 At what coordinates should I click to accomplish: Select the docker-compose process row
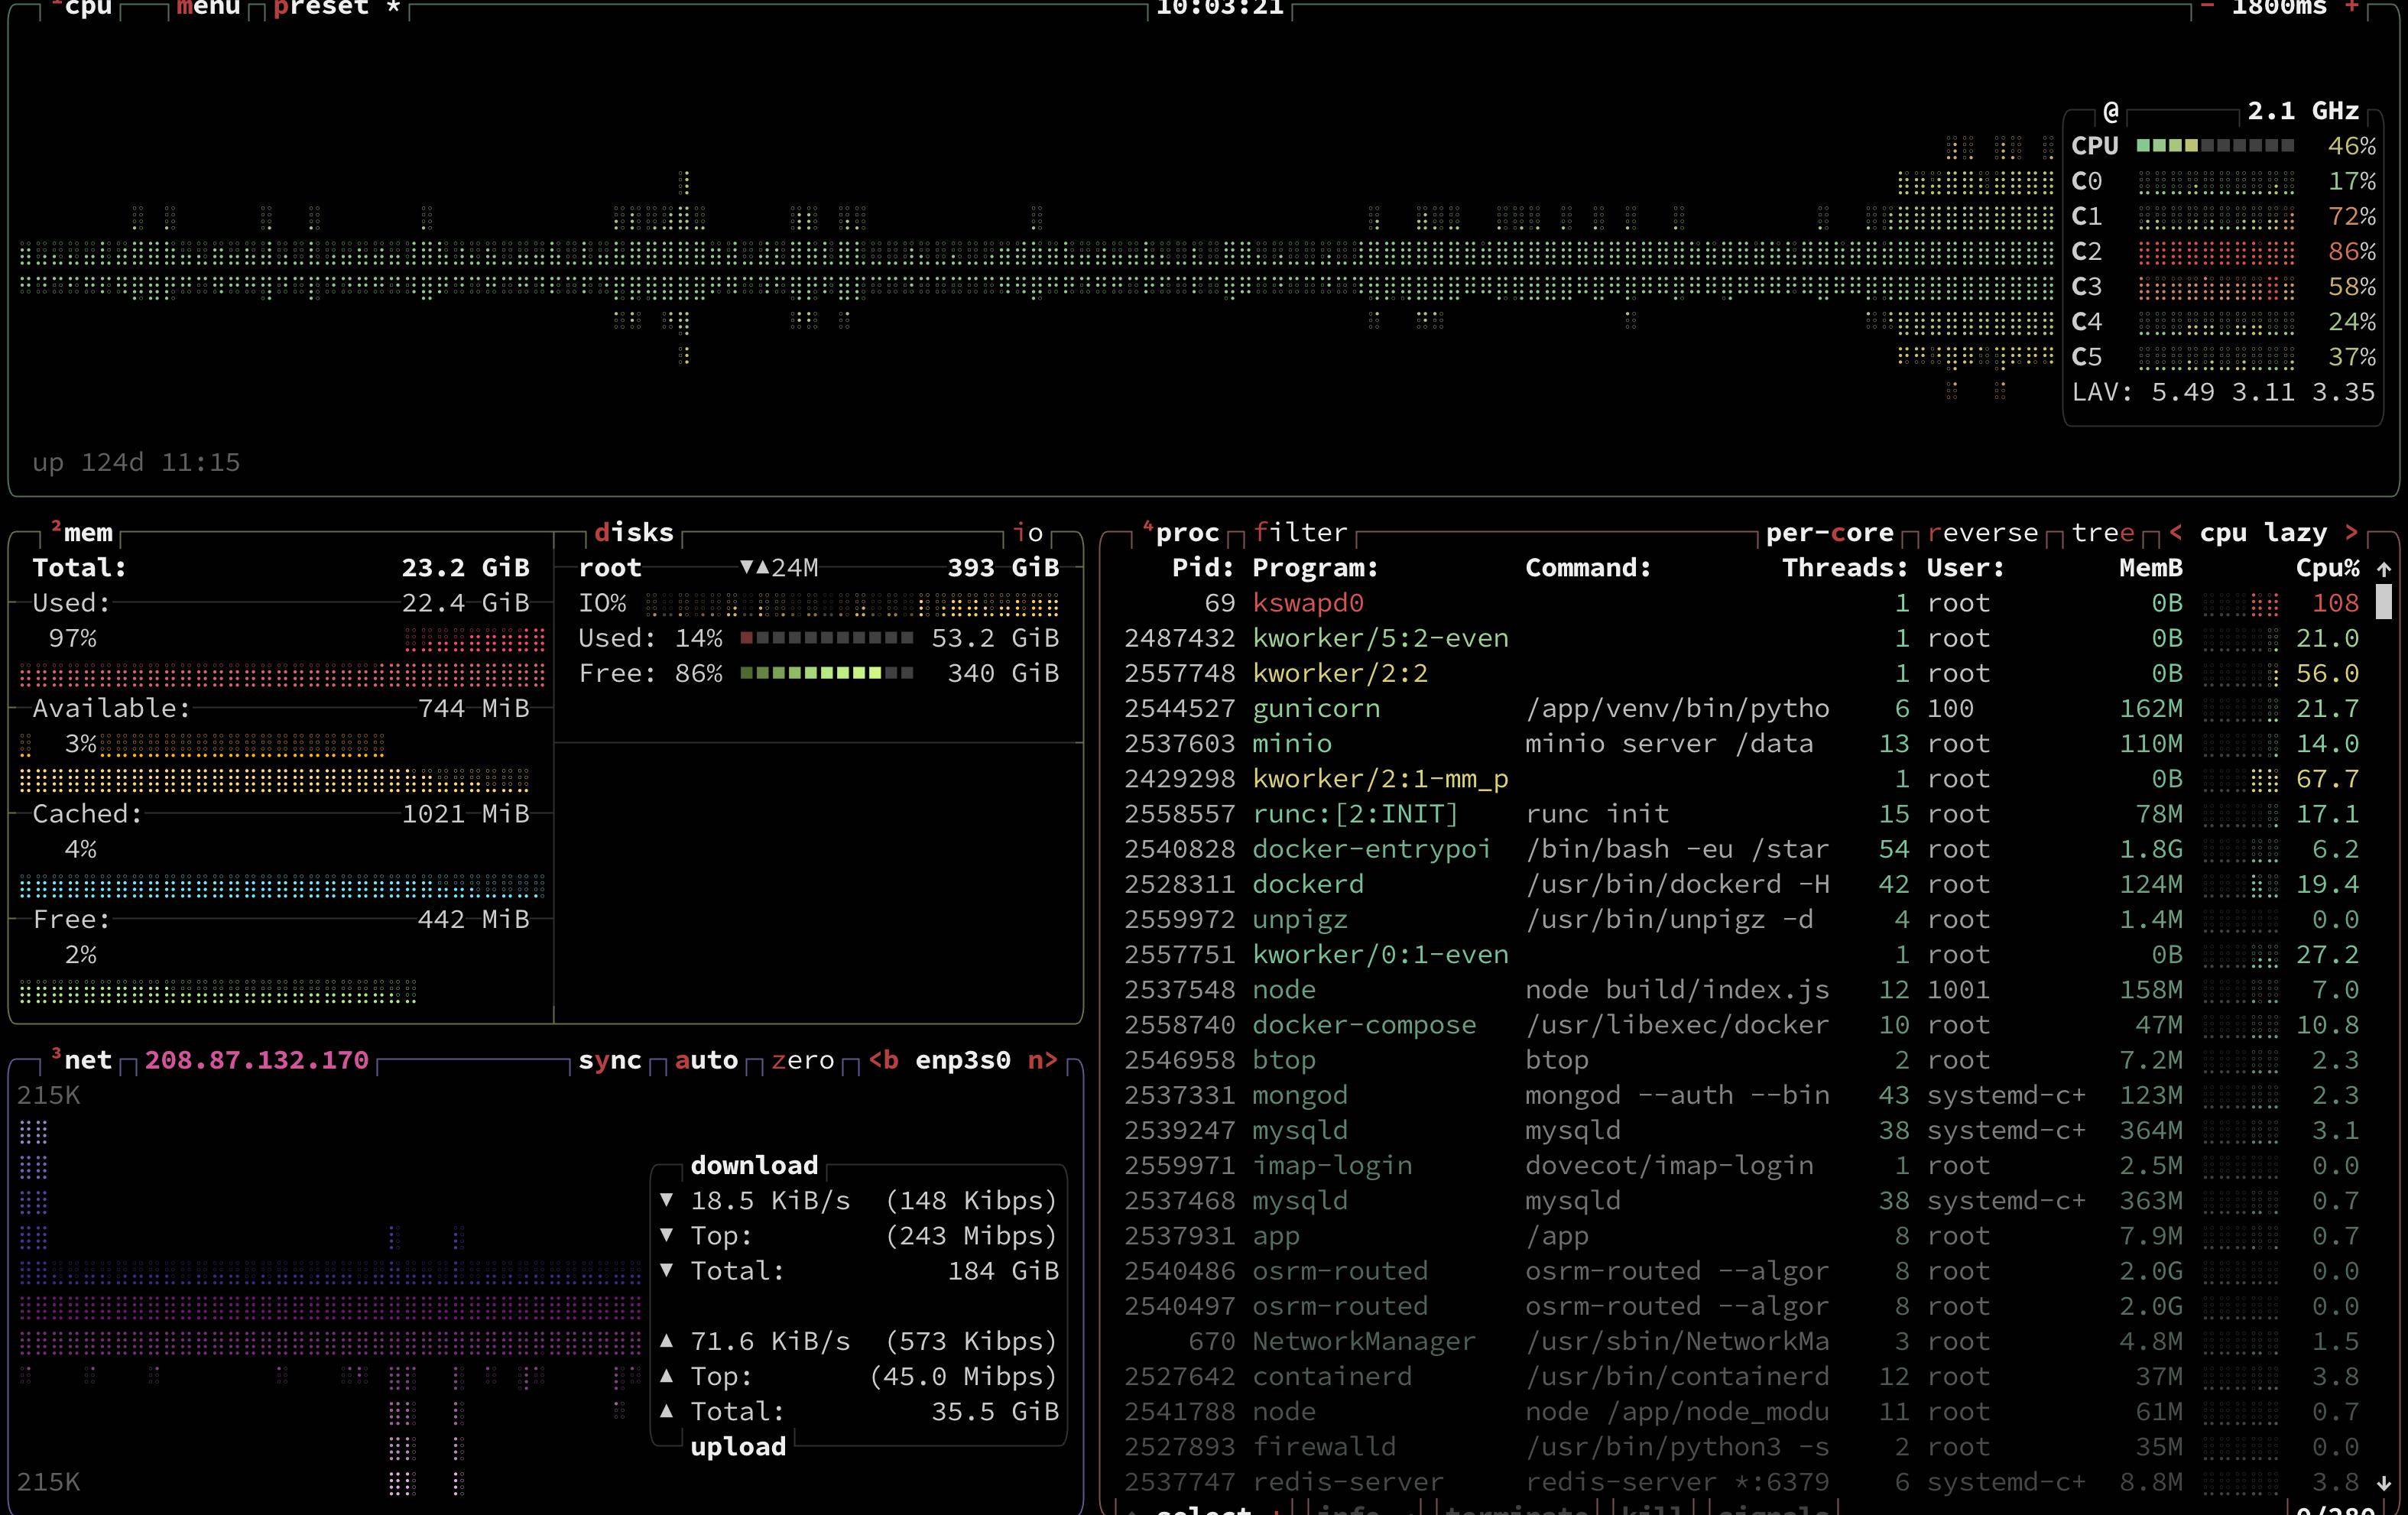coord(1741,1025)
